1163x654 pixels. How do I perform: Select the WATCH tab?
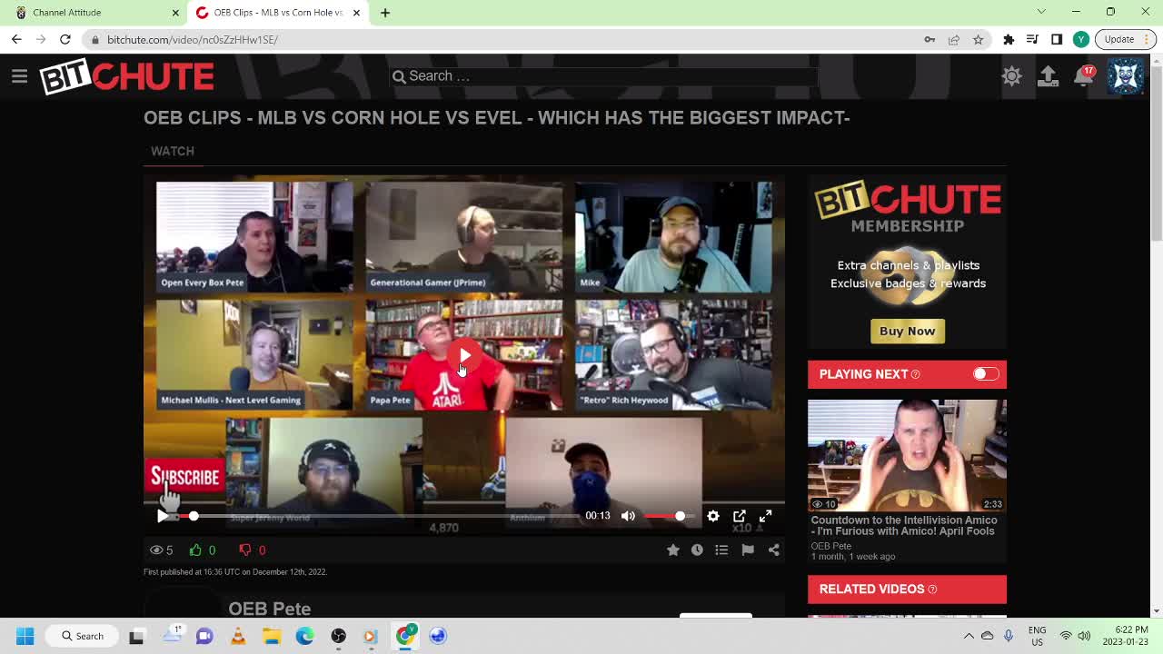tap(173, 151)
